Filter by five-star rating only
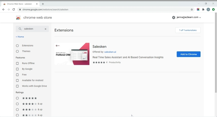The image size is (217, 117). pyautogui.click(x=17, y=98)
